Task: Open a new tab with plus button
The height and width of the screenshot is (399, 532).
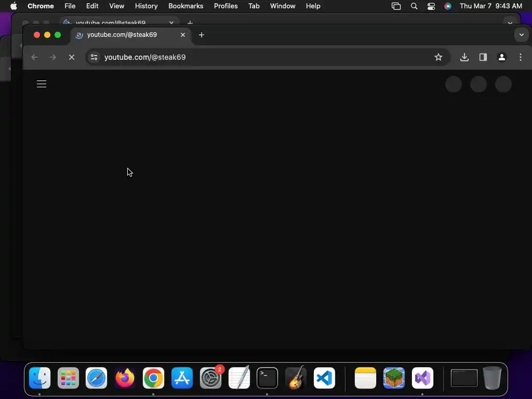Action: coord(202,35)
